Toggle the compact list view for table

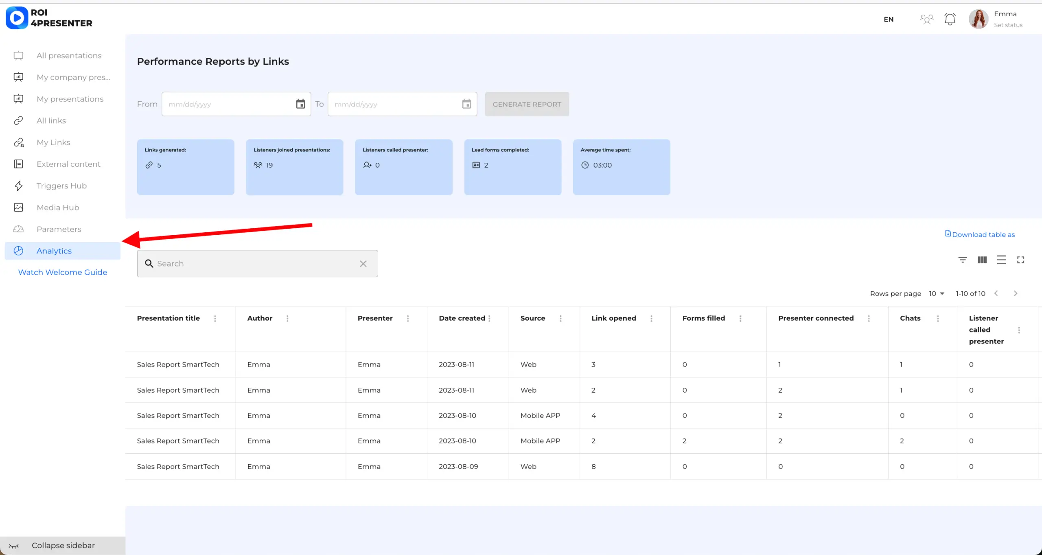tap(1001, 260)
